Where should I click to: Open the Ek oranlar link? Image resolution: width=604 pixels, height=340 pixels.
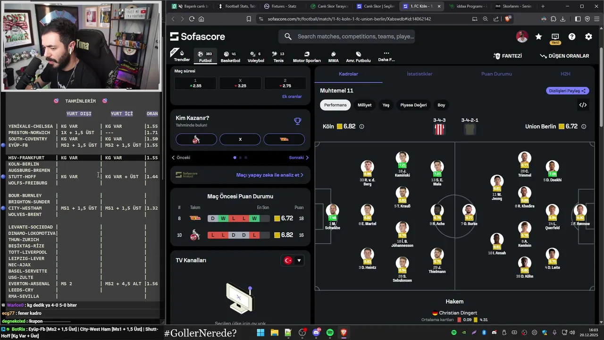pos(292,96)
